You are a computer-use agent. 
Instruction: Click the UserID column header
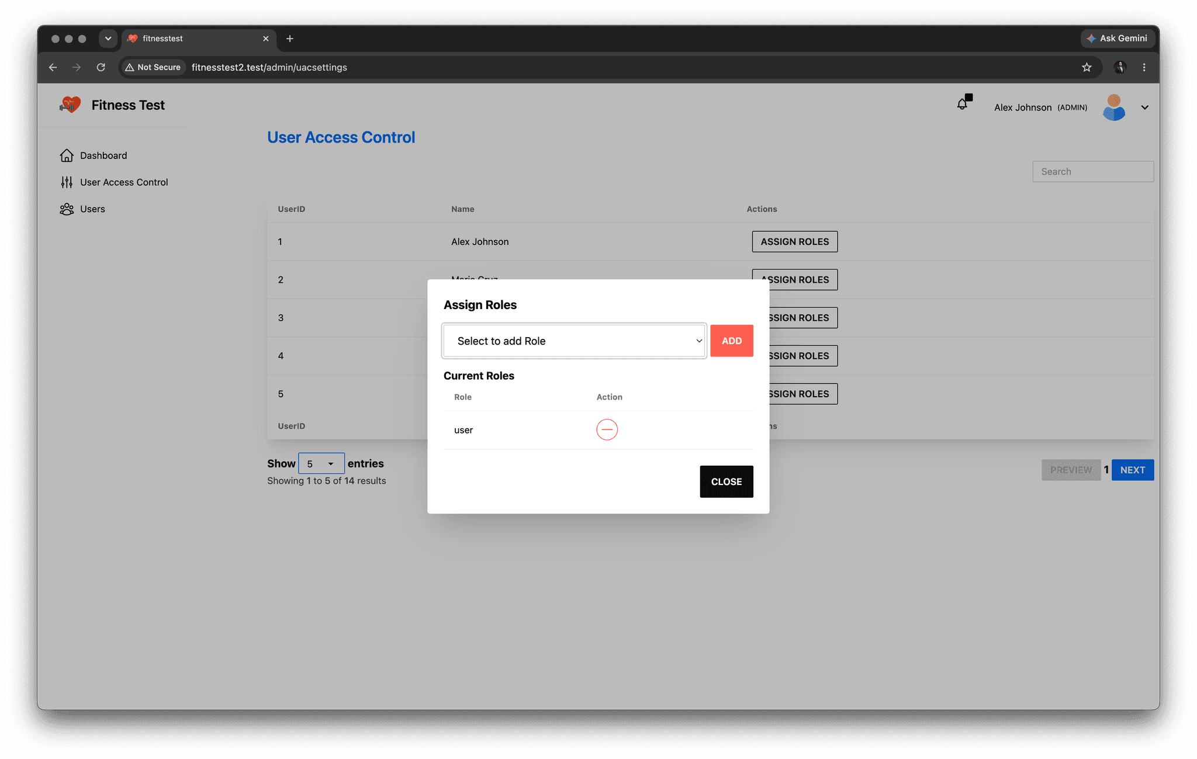(x=292, y=209)
